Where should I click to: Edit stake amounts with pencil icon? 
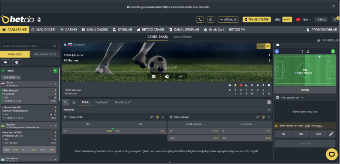331,134
